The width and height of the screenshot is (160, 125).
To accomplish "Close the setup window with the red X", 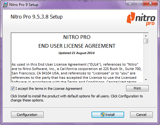I will coord(150,3).
